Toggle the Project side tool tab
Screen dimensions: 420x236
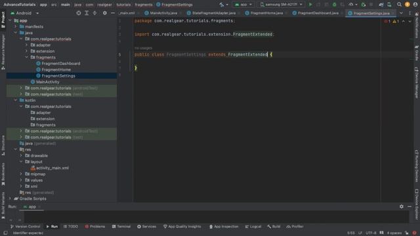point(3,20)
